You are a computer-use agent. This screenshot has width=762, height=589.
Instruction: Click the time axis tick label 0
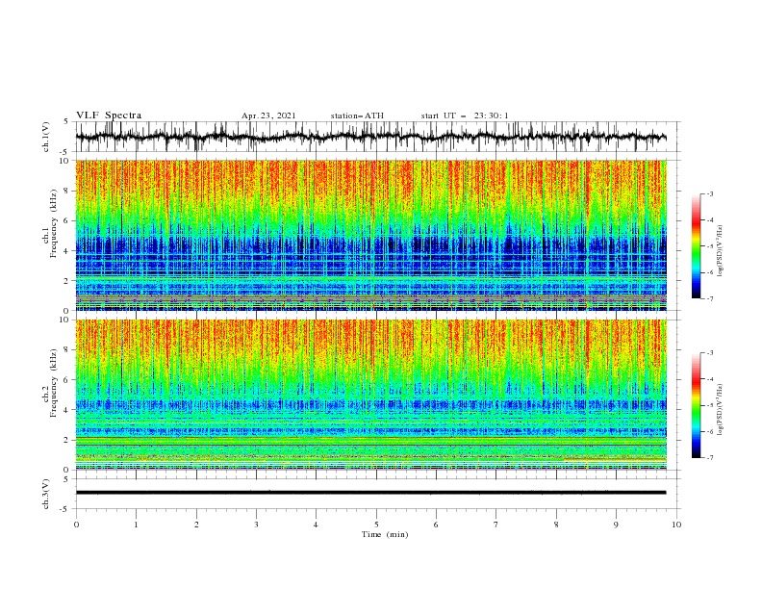click(76, 525)
